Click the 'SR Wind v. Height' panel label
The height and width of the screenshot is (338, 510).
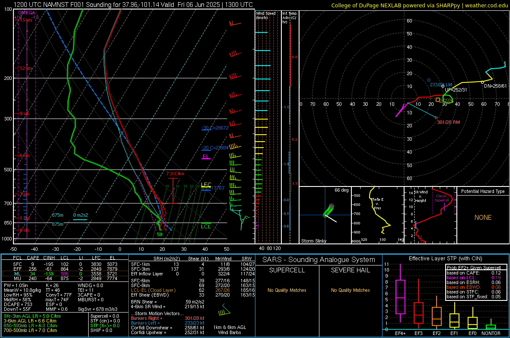click(421, 196)
